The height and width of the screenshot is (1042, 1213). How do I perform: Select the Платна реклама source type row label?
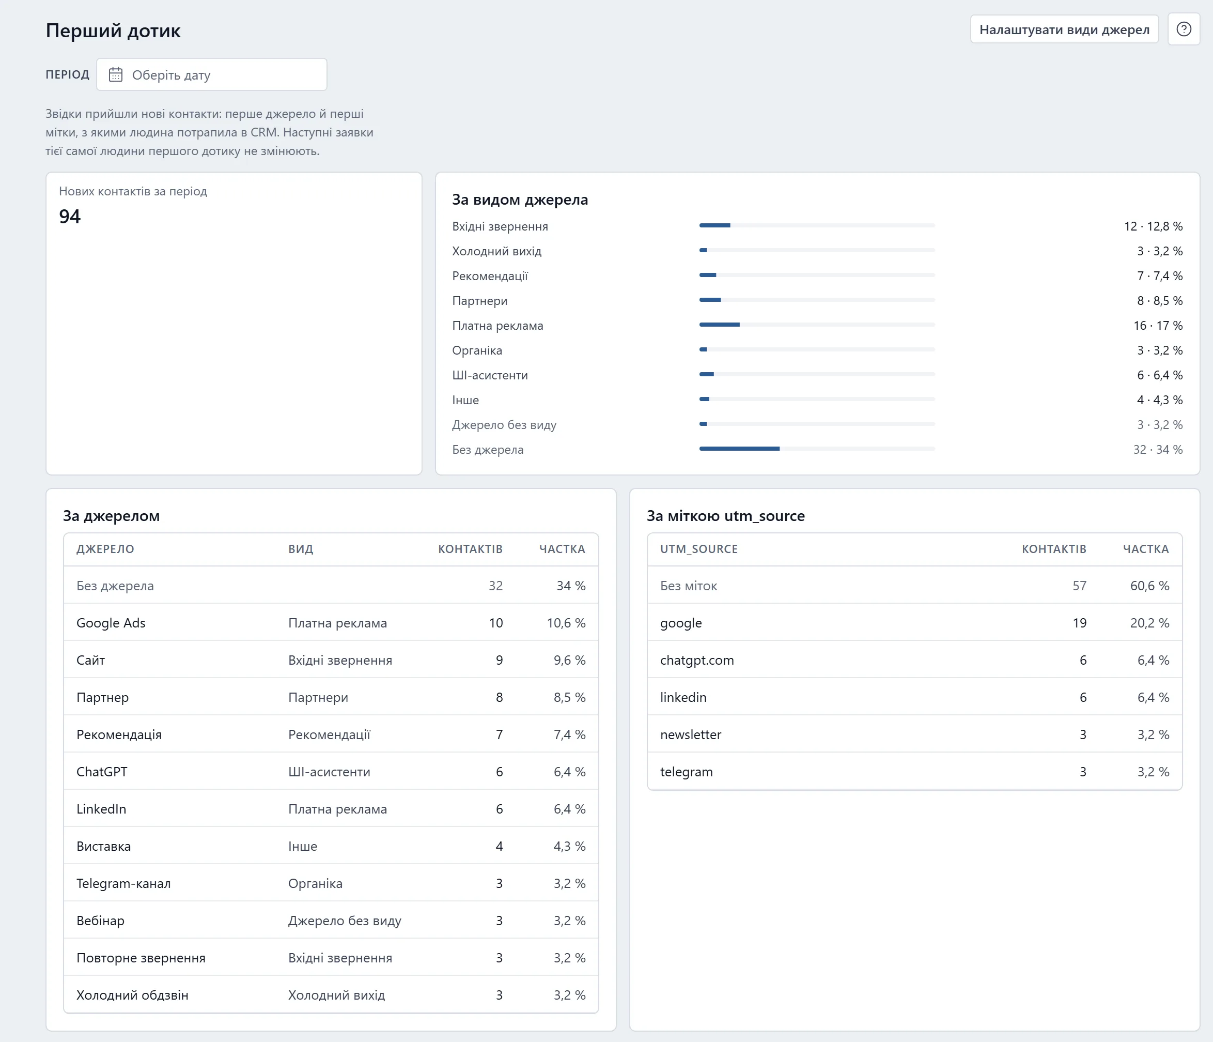pos(497,326)
